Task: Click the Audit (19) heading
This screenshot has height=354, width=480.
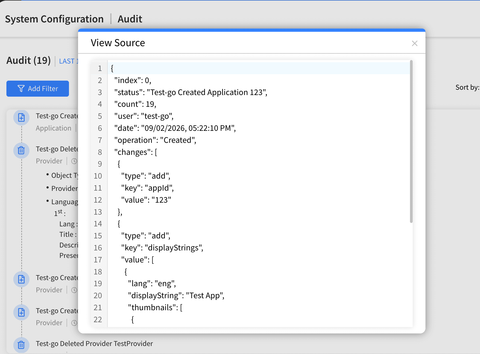Action: coord(29,60)
